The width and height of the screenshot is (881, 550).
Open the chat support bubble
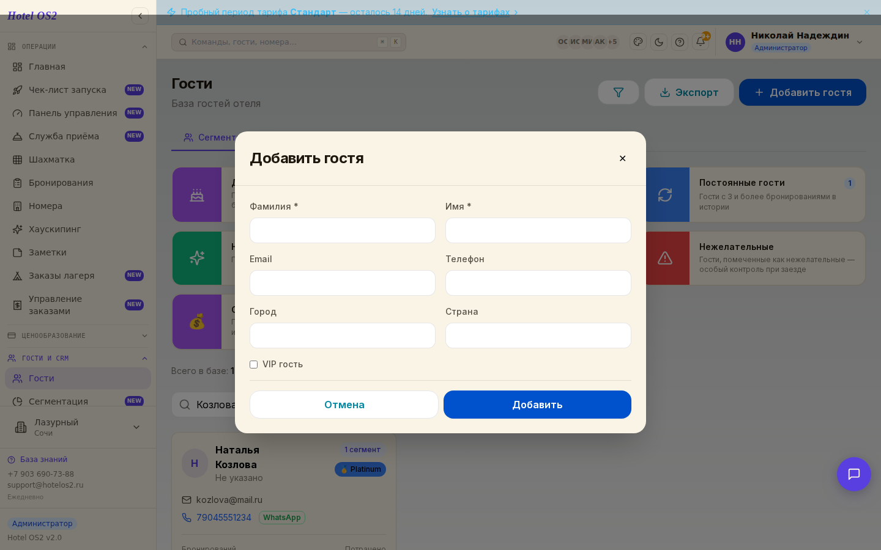854,474
